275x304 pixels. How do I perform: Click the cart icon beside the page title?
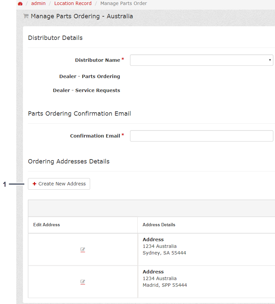[x=26, y=16]
